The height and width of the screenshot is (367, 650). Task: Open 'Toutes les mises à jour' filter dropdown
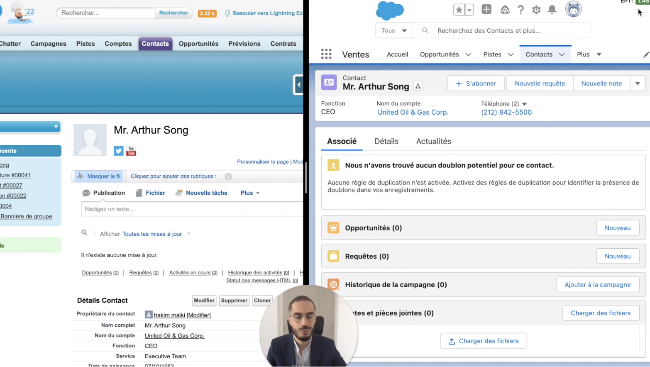pos(156,234)
